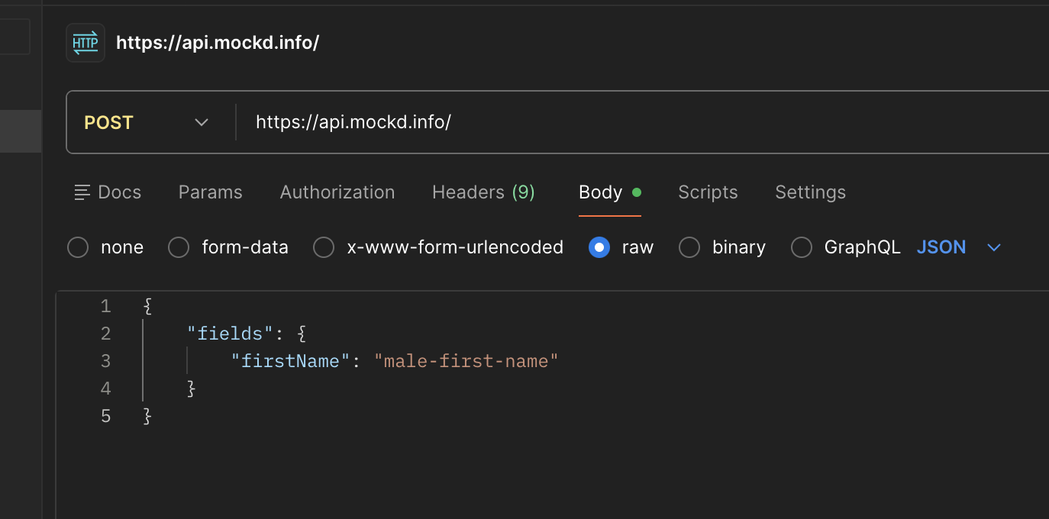Select the none body option
Screen dimensions: 1049x519
click(77, 247)
